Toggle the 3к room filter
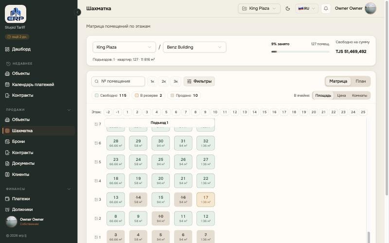389x243 pixels. click(x=176, y=81)
